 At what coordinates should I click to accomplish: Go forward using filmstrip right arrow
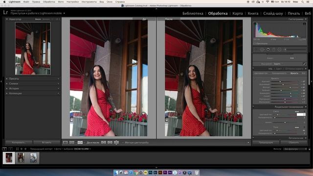pos(25,149)
